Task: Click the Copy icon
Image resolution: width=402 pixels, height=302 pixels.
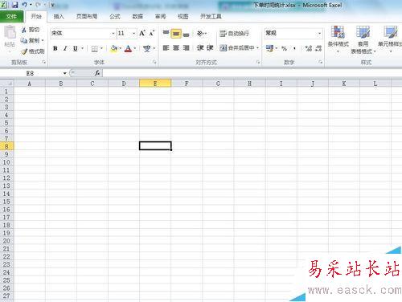Action: [x=24, y=40]
